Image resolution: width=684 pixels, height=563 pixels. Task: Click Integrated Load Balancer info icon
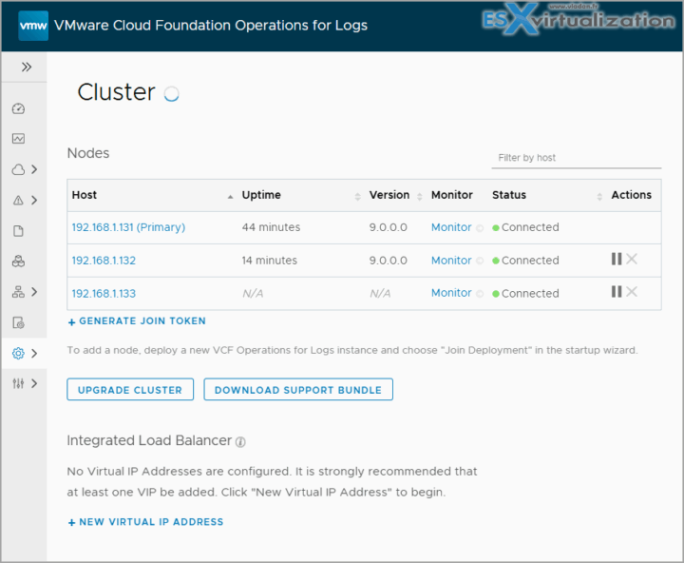coord(240,442)
